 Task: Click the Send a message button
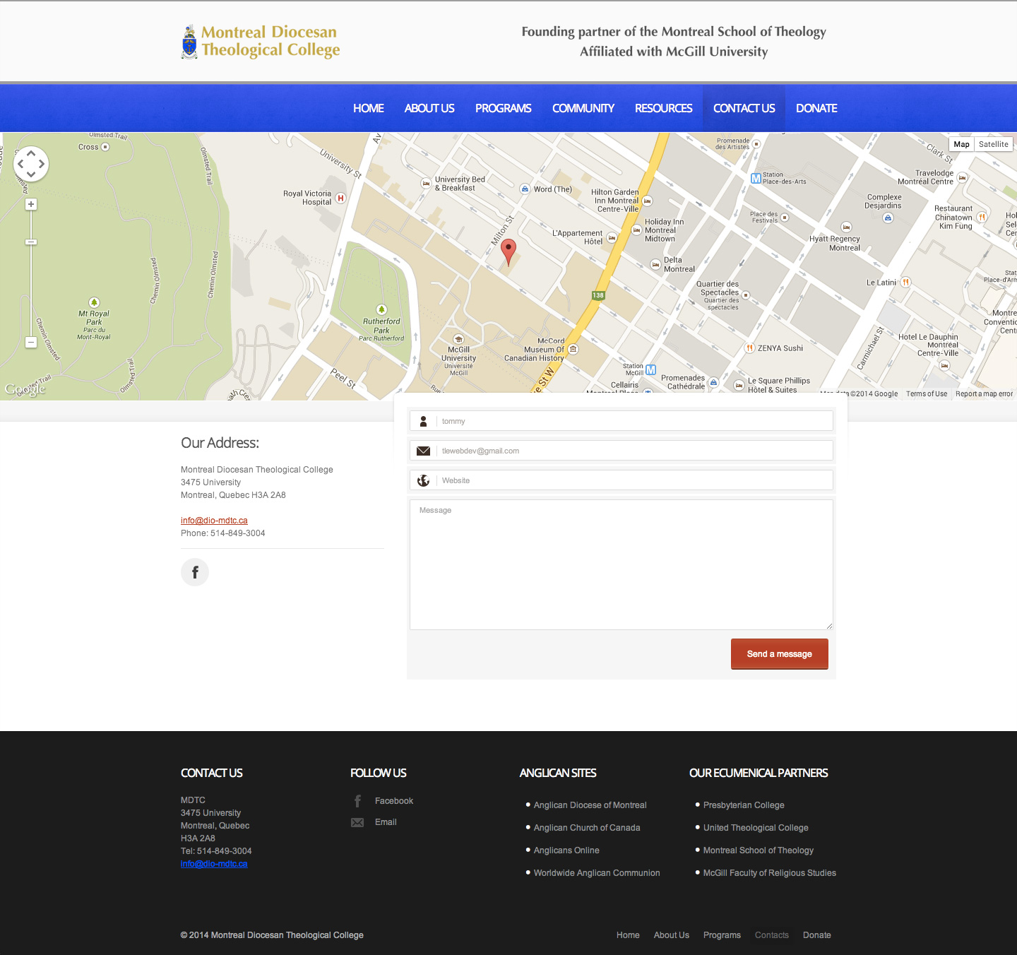click(780, 654)
